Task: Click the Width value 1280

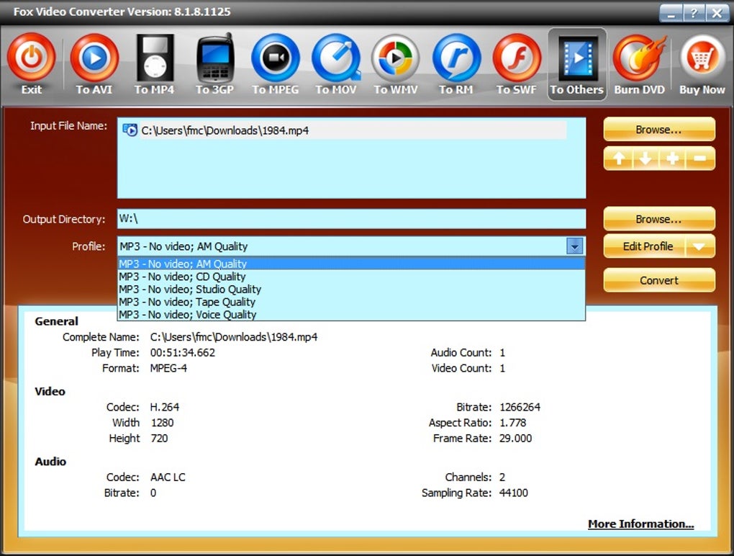Action: pos(162,423)
